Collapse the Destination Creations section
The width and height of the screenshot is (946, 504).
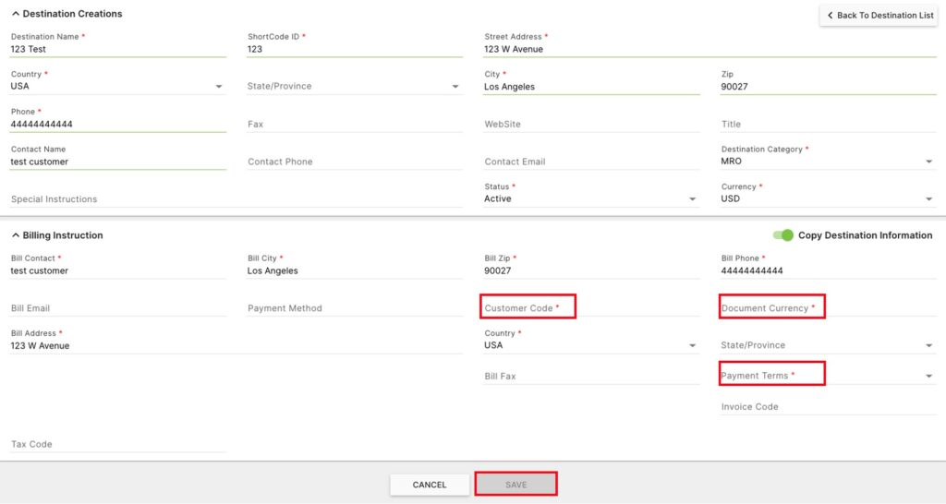pyautogui.click(x=16, y=14)
